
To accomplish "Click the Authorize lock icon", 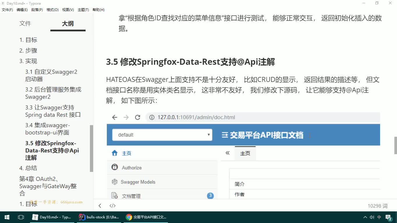I will point(115,167).
